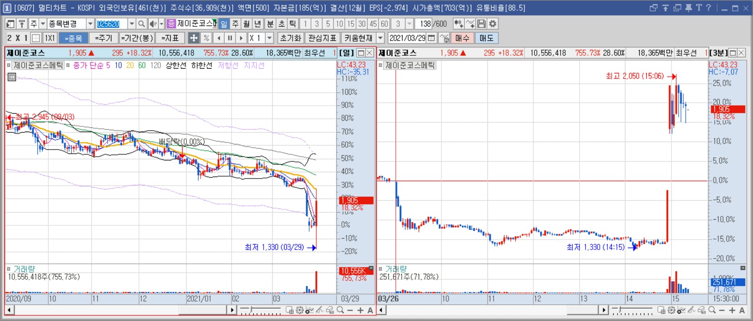This screenshot has width=753, height=321.
Task: Select the 15 minute interval button
Action: pyautogui.click(x=350, y=24)
